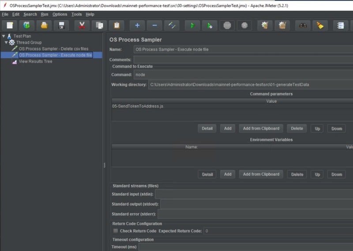Screen dimensions: 353x251
Task: Click the Working directory field
Action: click(250, 85)
